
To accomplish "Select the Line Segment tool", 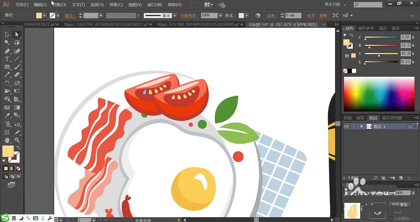I will pos(17,59).
